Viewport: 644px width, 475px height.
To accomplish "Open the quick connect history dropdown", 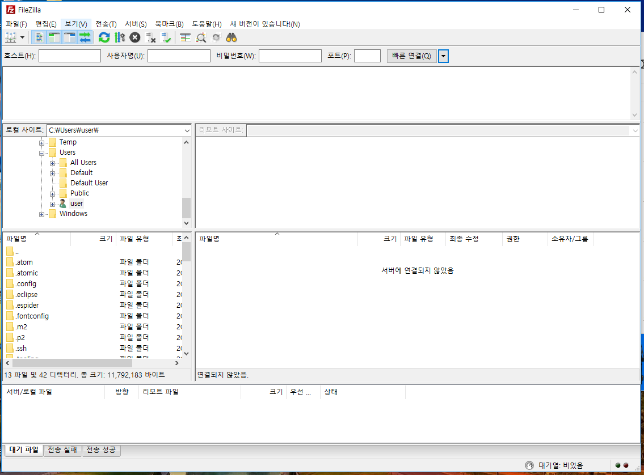I will pos(443,56).
